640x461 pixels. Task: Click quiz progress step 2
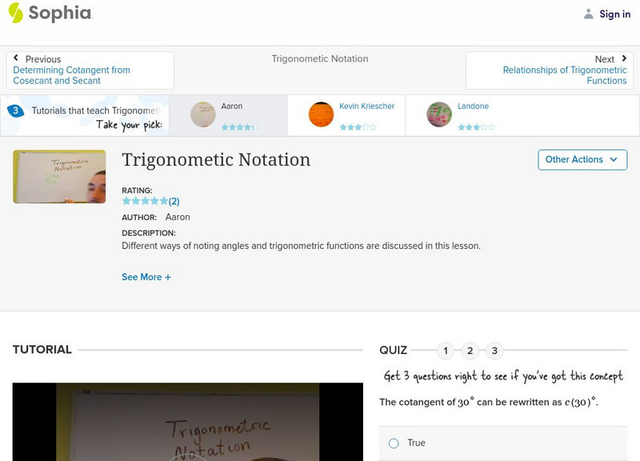[471, 349]
